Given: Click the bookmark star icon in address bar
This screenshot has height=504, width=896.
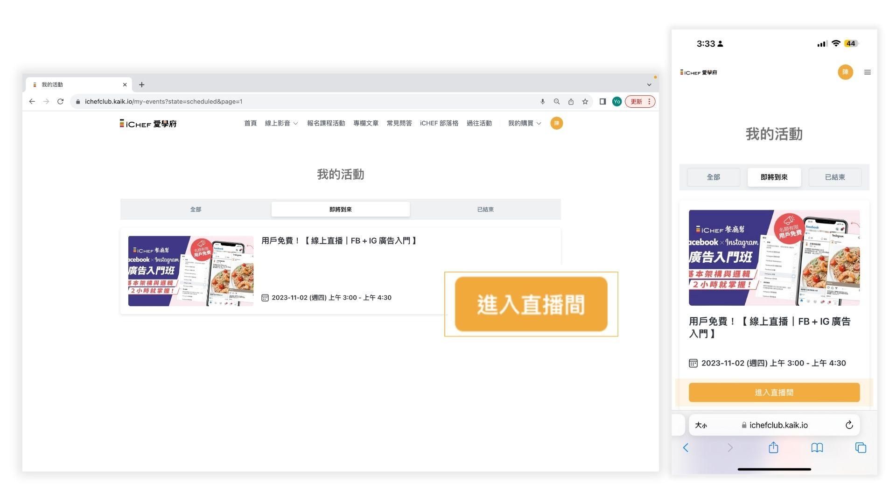Looking at the screenshot, I should tap(585, 101).
